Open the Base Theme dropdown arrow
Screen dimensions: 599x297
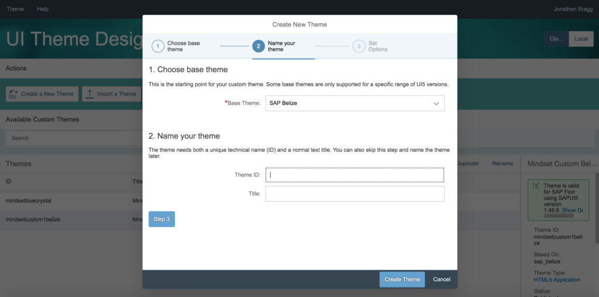[x=436, y=103]
